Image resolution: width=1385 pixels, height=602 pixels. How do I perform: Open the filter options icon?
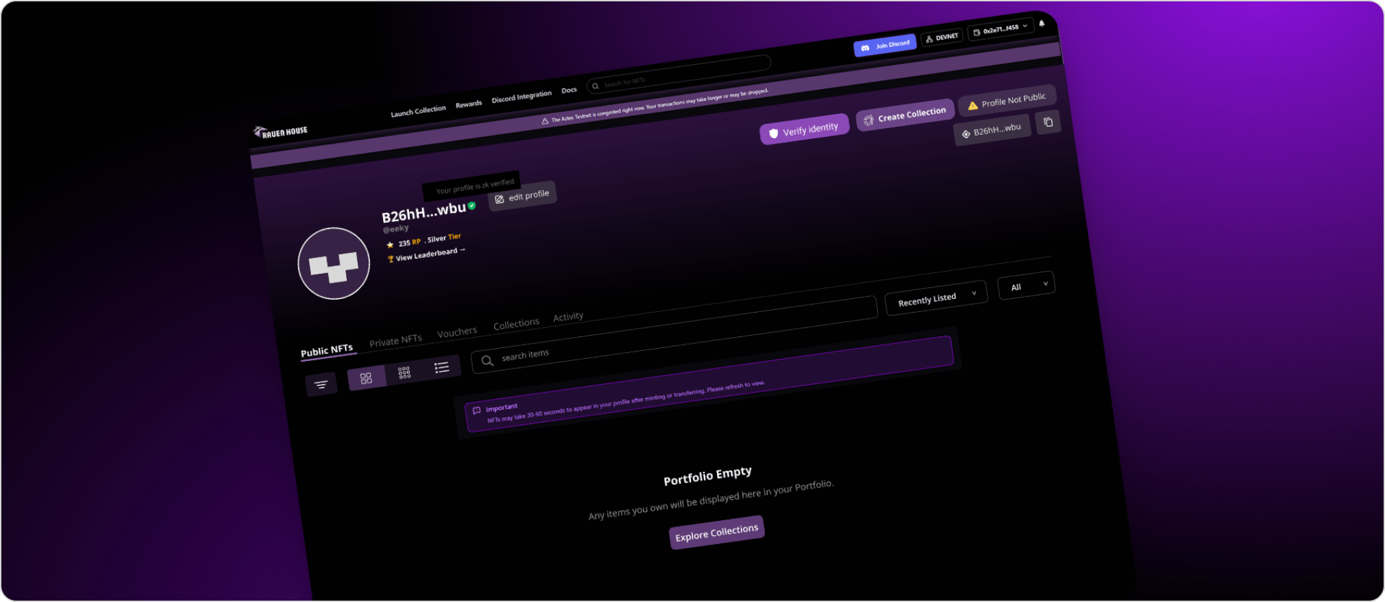click(x=321, y=385)
